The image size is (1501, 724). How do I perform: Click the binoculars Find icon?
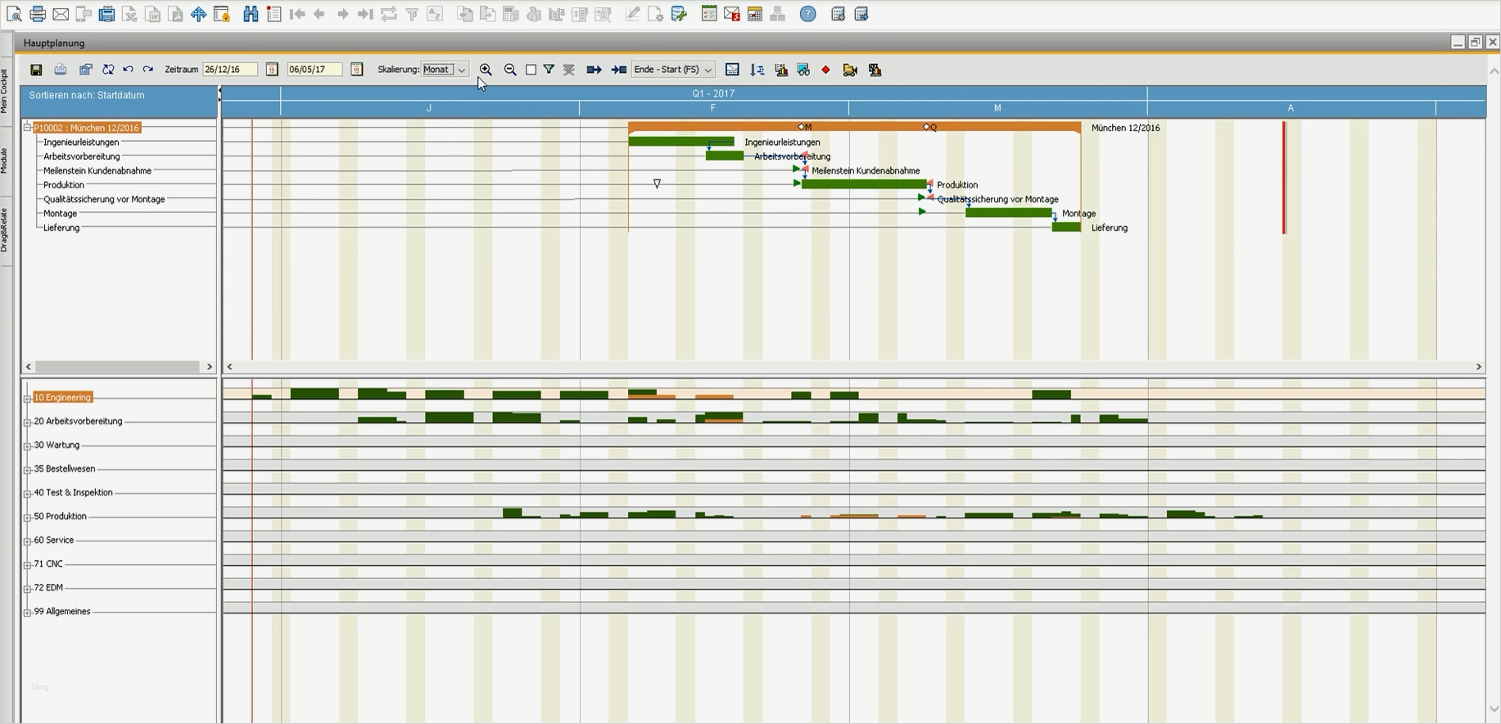click(x=251, y=14)
